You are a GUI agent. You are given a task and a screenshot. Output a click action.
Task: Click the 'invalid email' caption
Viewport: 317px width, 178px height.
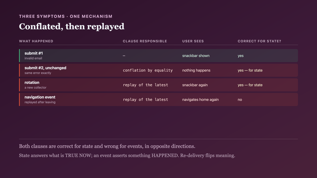[33, 58]
